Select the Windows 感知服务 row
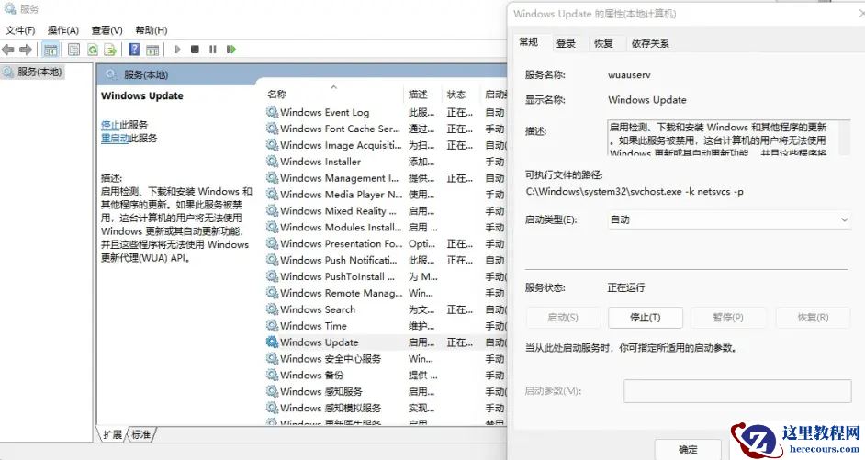865x460 pixels. pyautogui.click(x=385, y=392)
